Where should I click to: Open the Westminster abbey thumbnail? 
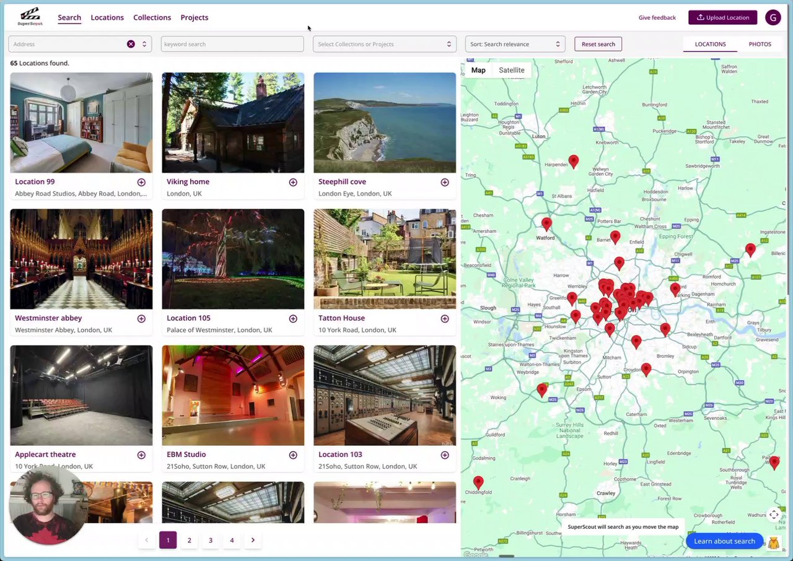pos(81,259)
